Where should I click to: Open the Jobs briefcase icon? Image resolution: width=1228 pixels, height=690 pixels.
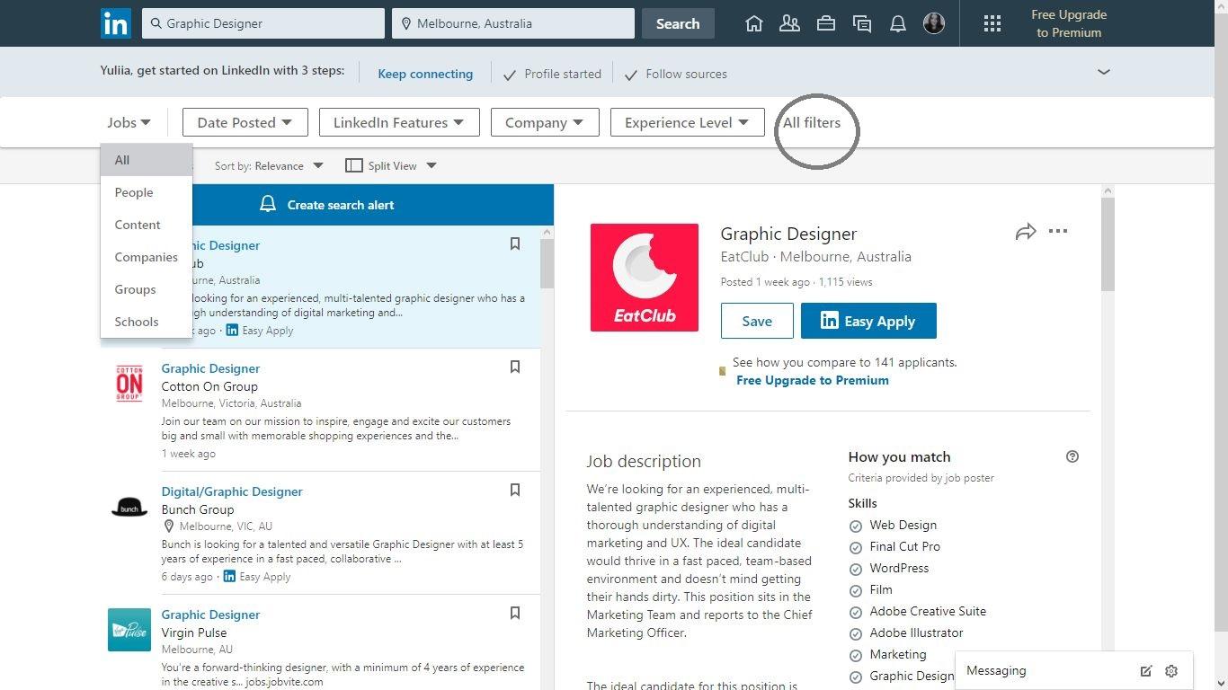826,24
